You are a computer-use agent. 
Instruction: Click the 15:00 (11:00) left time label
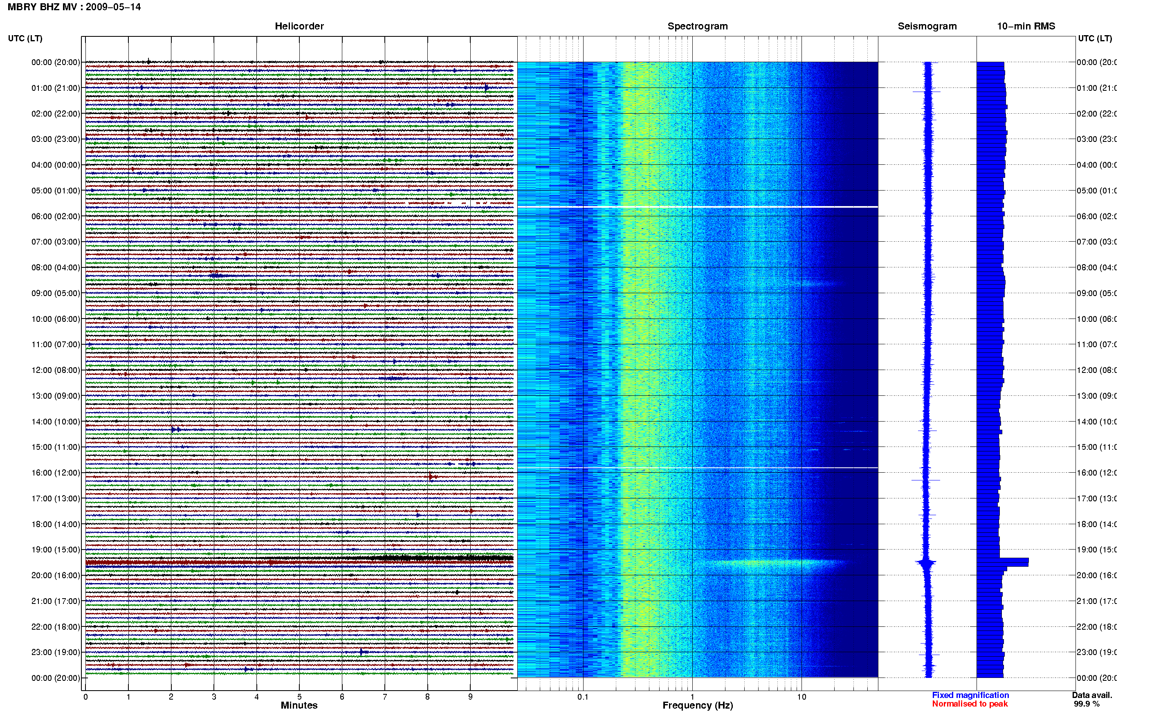tap(56, 447)
